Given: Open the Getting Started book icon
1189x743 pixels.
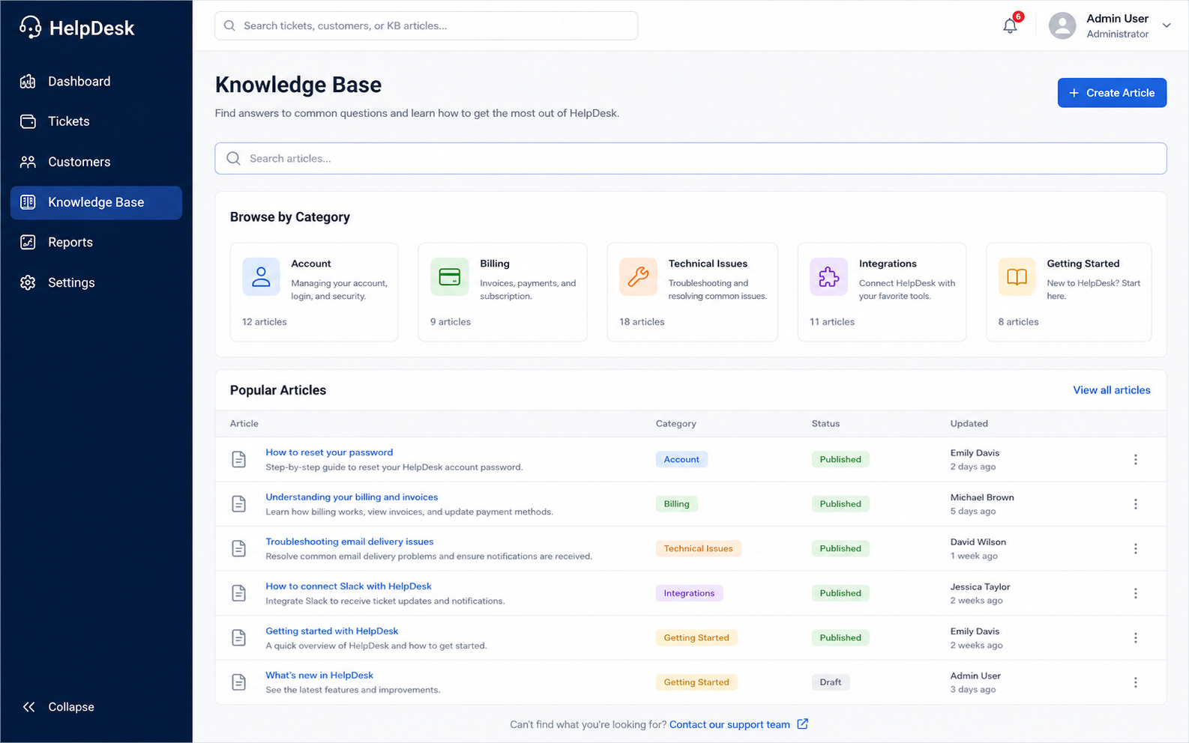Looking at the screenshot, I should 1017,276.
